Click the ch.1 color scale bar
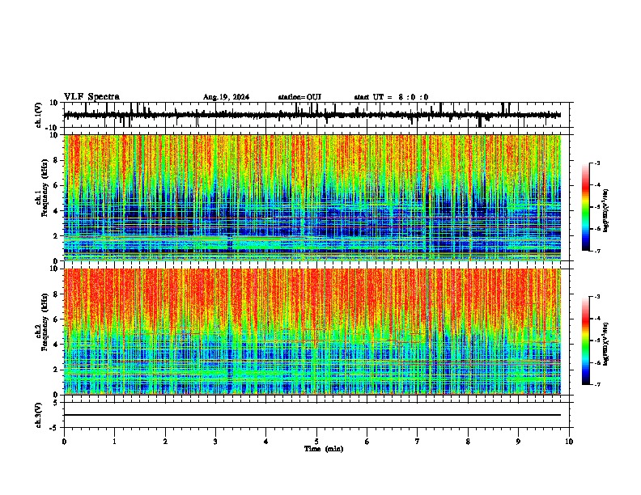 coord(586,207)
